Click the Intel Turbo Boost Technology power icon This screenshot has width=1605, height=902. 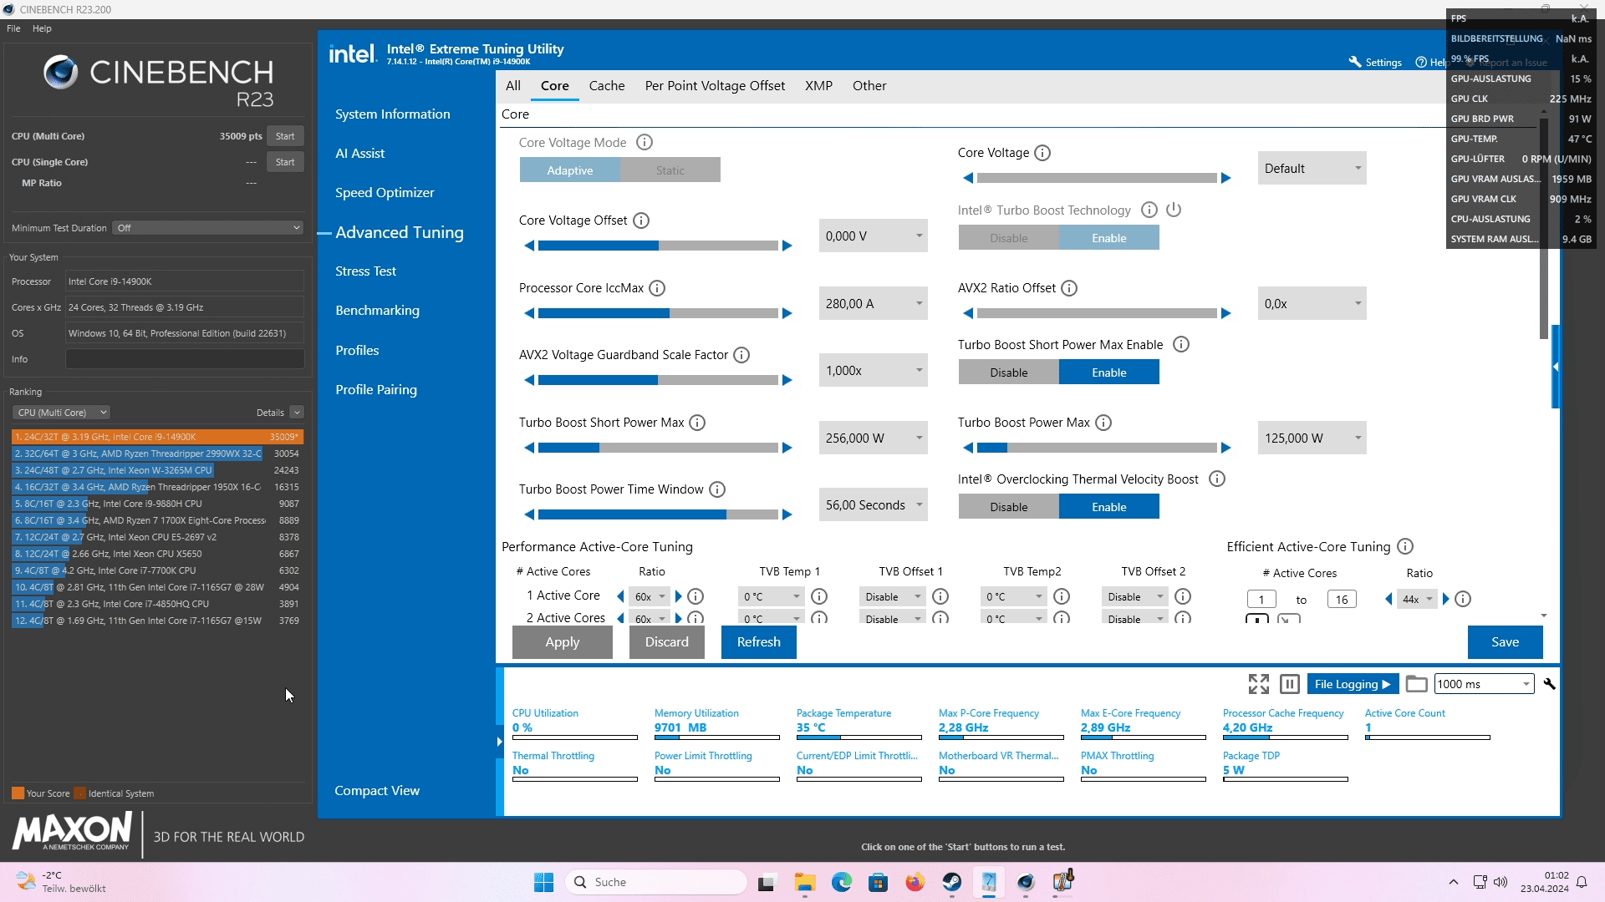1174,210
